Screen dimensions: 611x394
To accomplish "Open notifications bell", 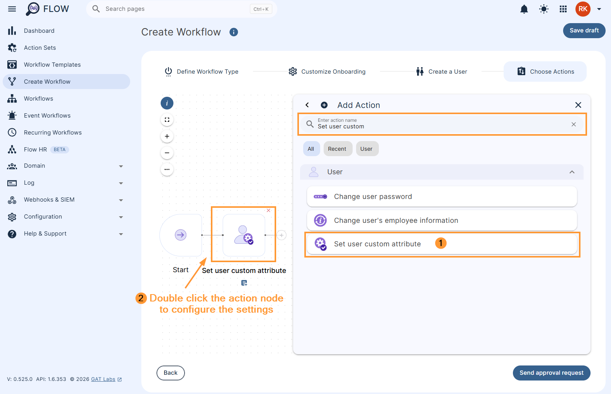I will click(524, 9).
